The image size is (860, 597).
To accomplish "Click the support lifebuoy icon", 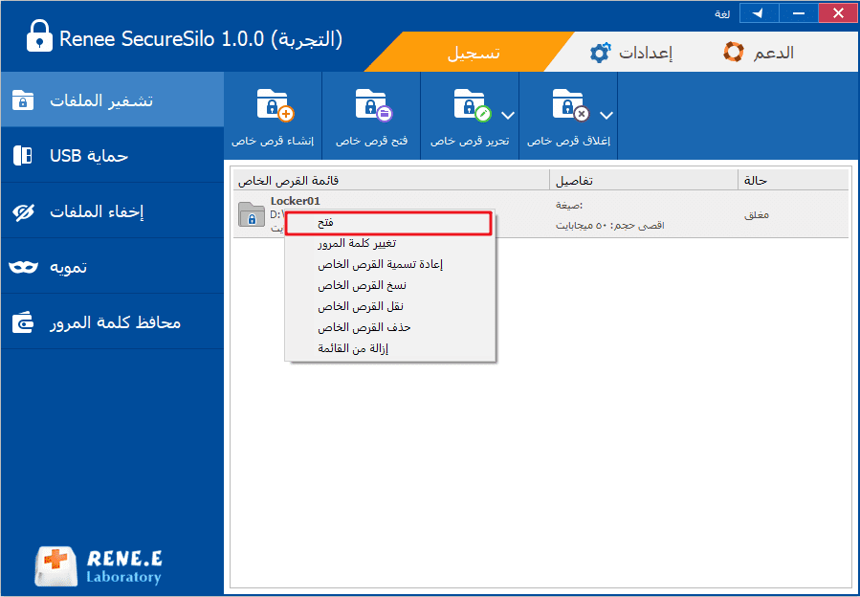I will tap(734, 52).
